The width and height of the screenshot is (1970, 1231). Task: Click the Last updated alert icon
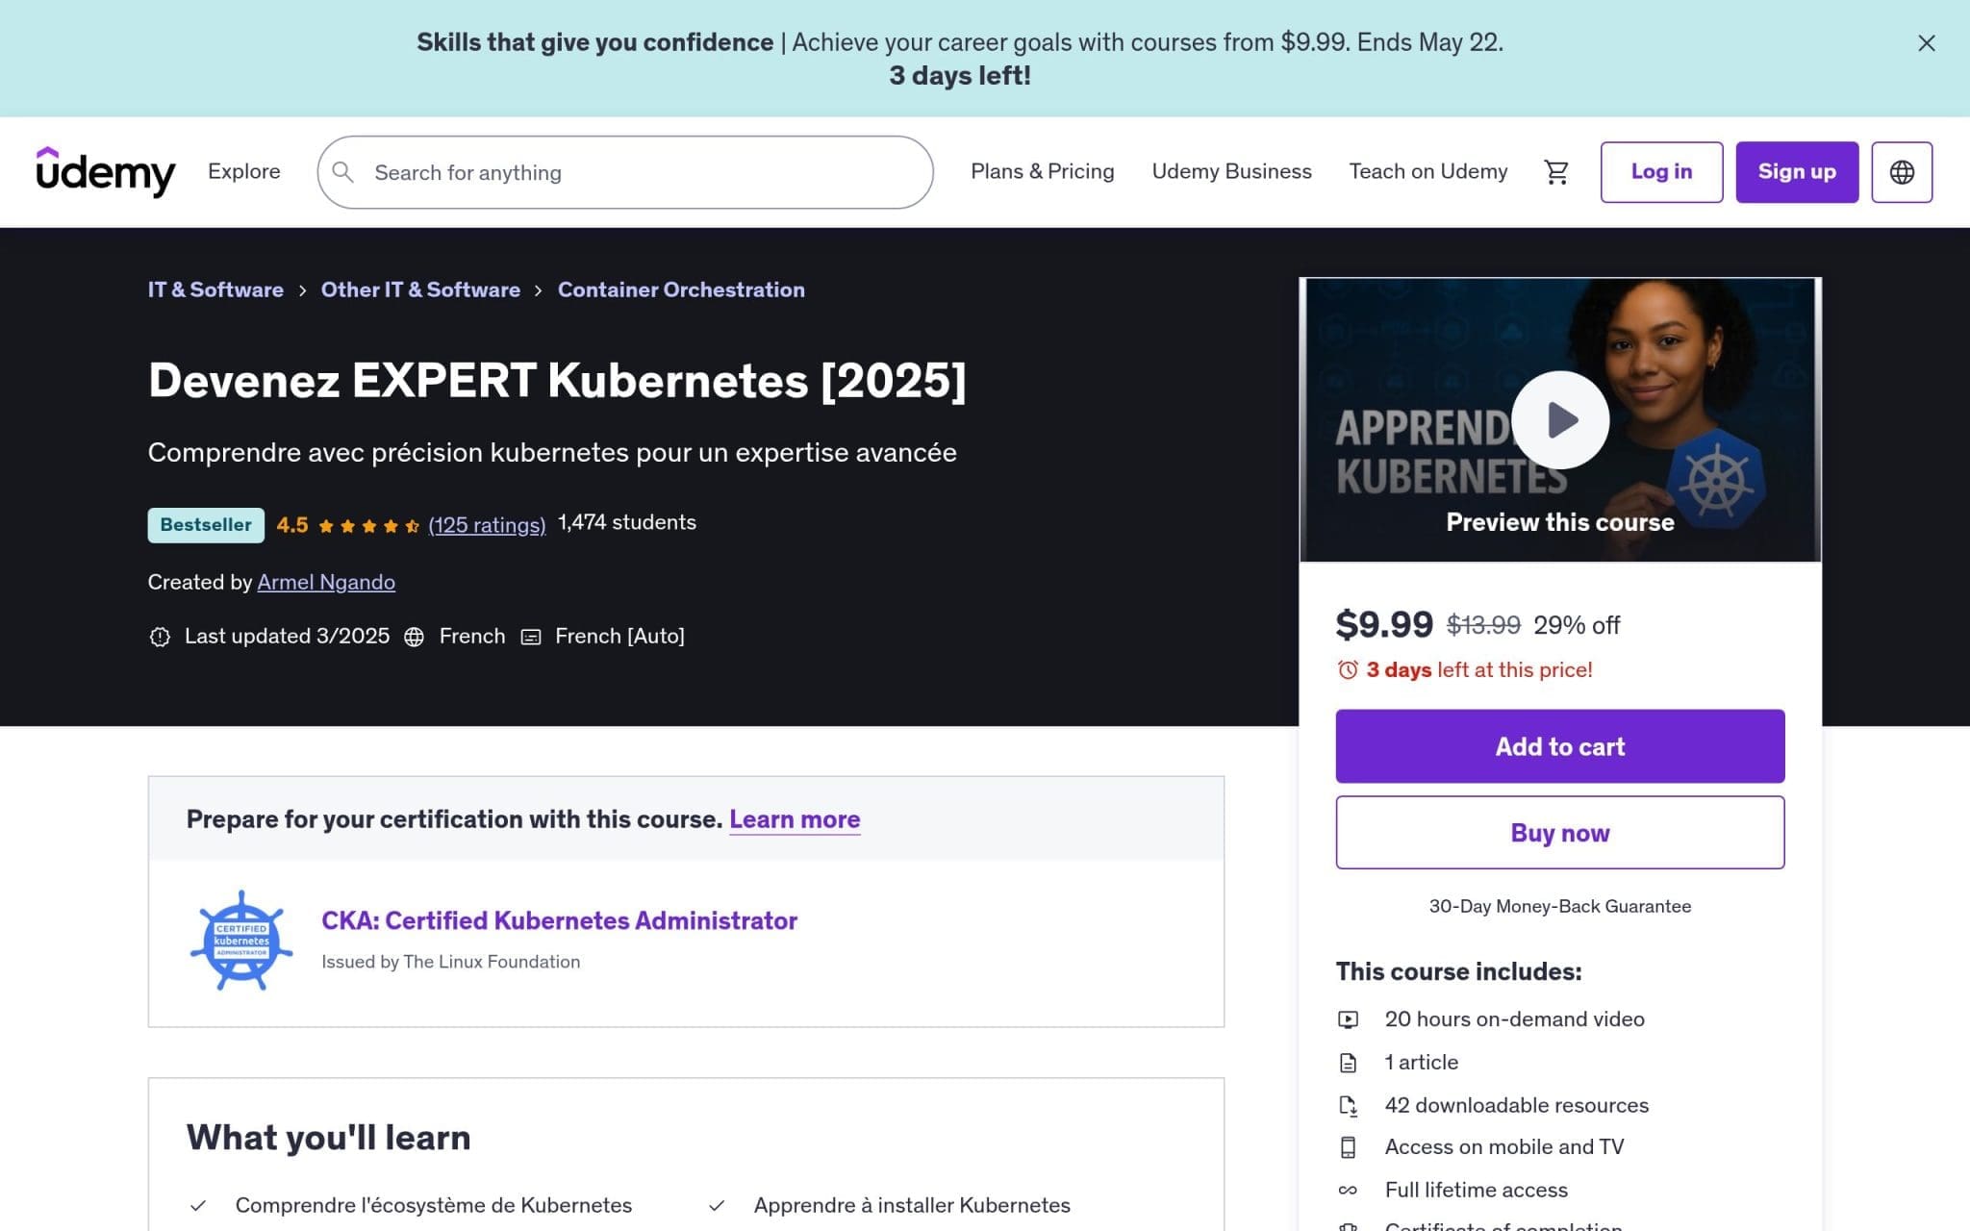(x=160, y=637)
